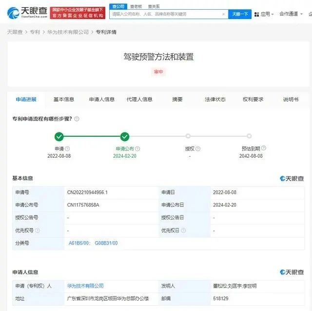Viewport: 312px width, 311px height.
Task: Clear the search box with the X icon
Action: (223, 14)
